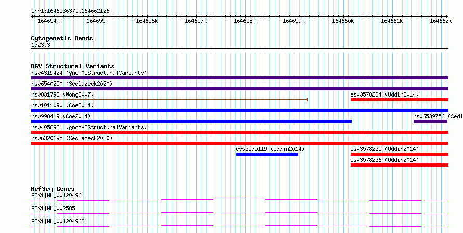The width and height of the screenshot is (463, 233).
Task: Click the 1q23.3 cytogenetic band bar
Action: 239,50
